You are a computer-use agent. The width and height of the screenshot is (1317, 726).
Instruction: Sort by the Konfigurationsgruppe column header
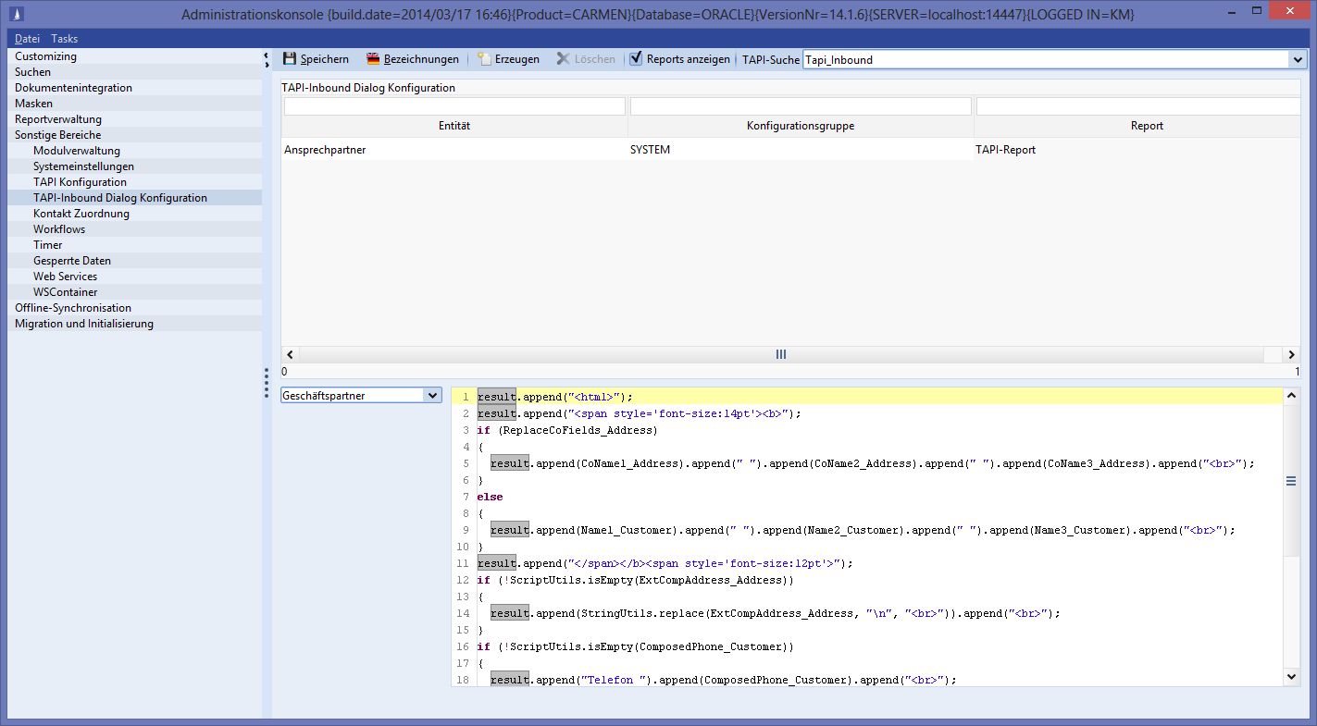(x=800, y=126)
